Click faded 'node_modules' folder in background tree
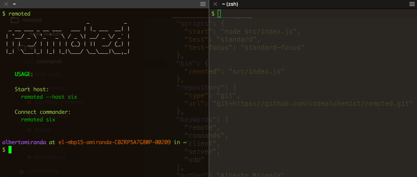The height and width of the screenshot is (177, 417). pos(46,34)
